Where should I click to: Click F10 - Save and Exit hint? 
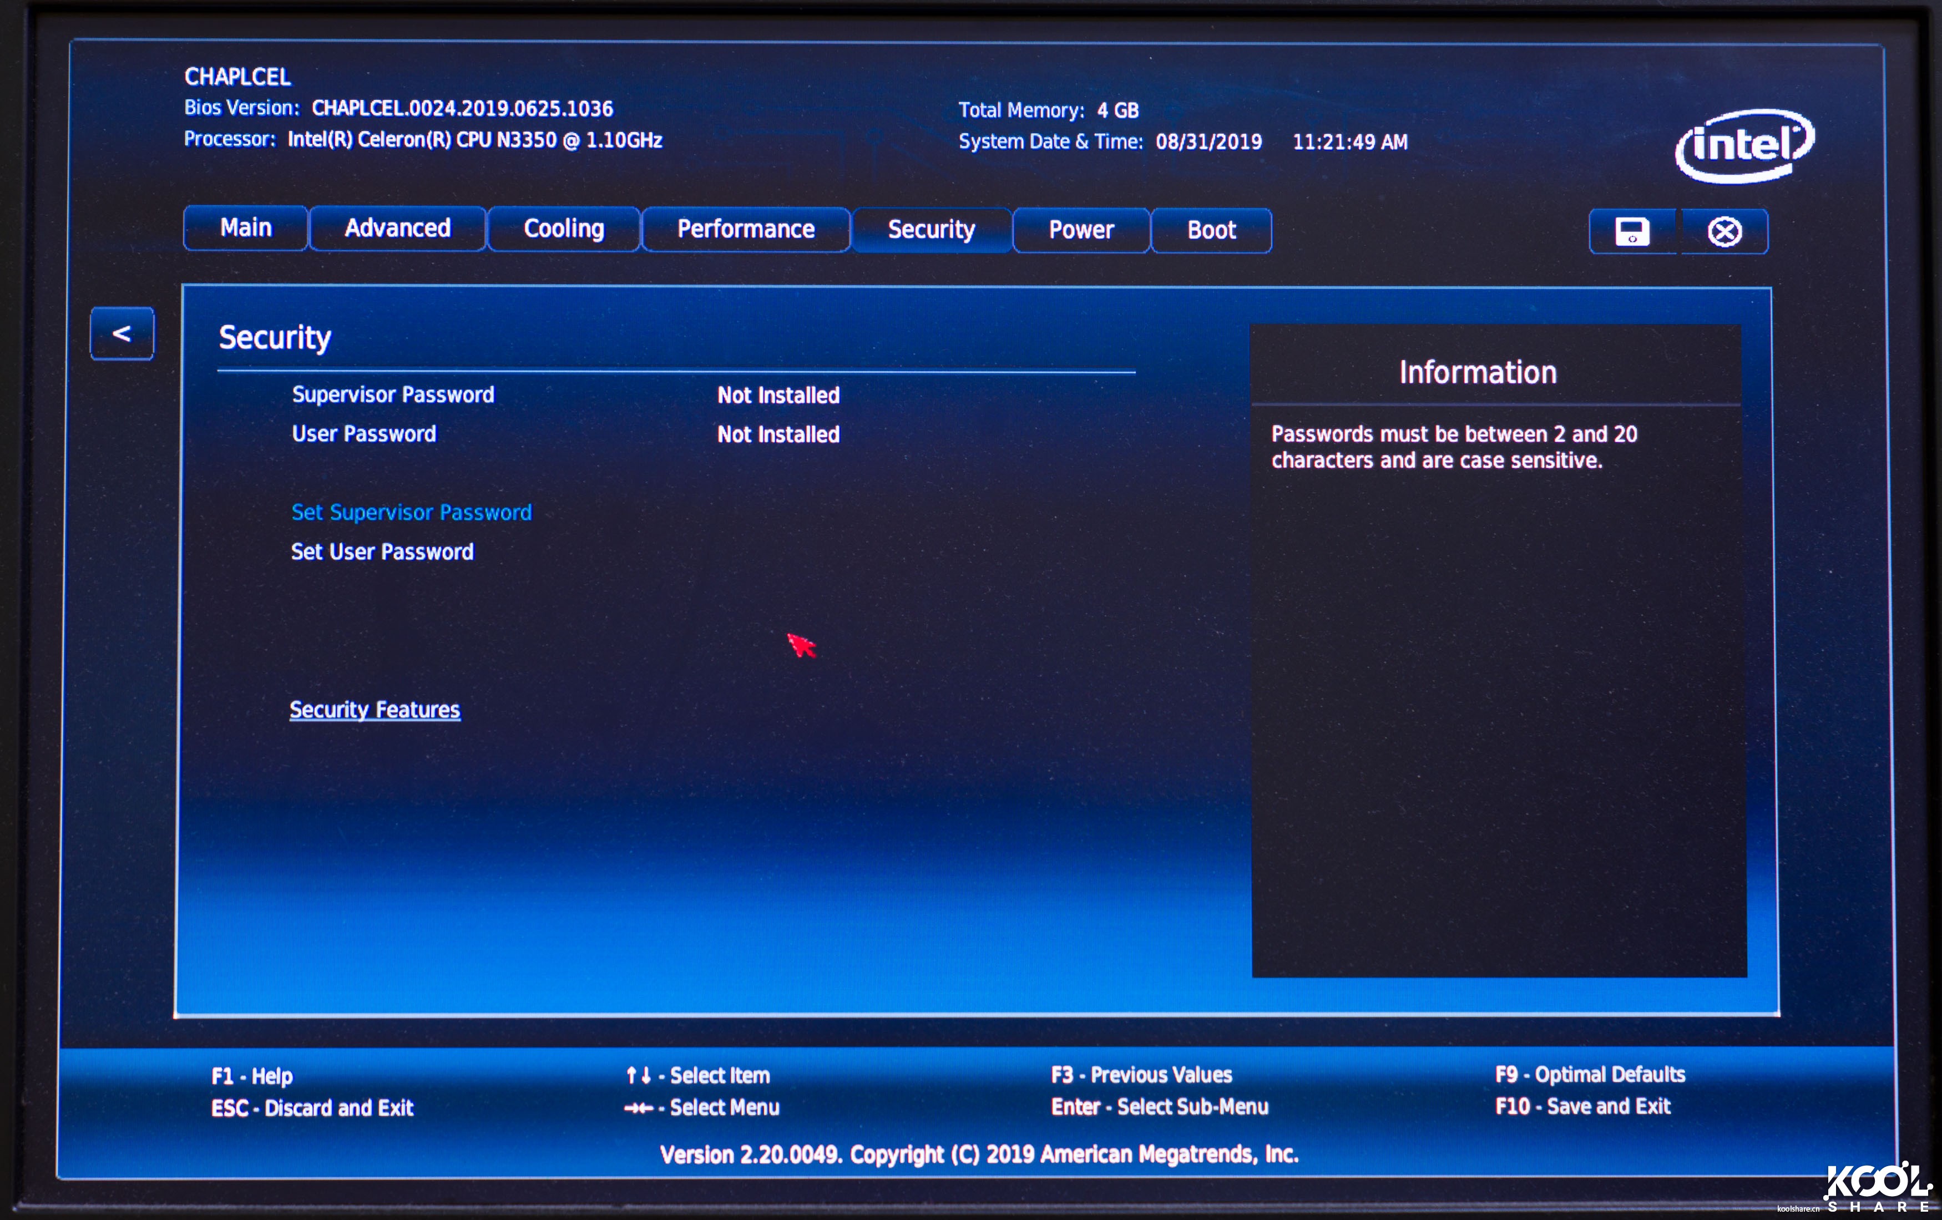click(1582, 1107)
